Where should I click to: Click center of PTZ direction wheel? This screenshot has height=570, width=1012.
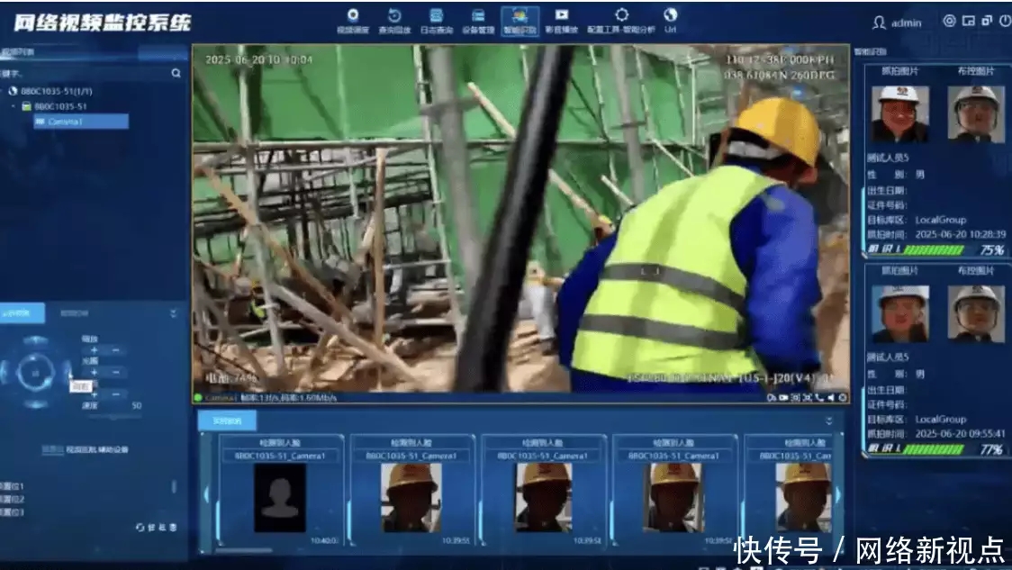(36, 370)
